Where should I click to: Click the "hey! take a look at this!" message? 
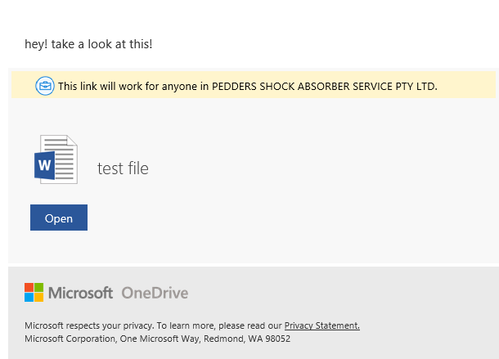[x=88, y=43]
